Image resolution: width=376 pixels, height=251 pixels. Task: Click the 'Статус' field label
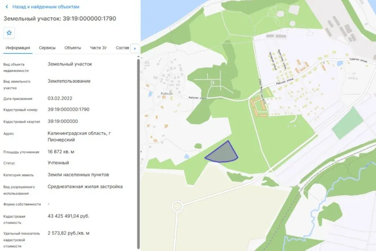point(9,163)
